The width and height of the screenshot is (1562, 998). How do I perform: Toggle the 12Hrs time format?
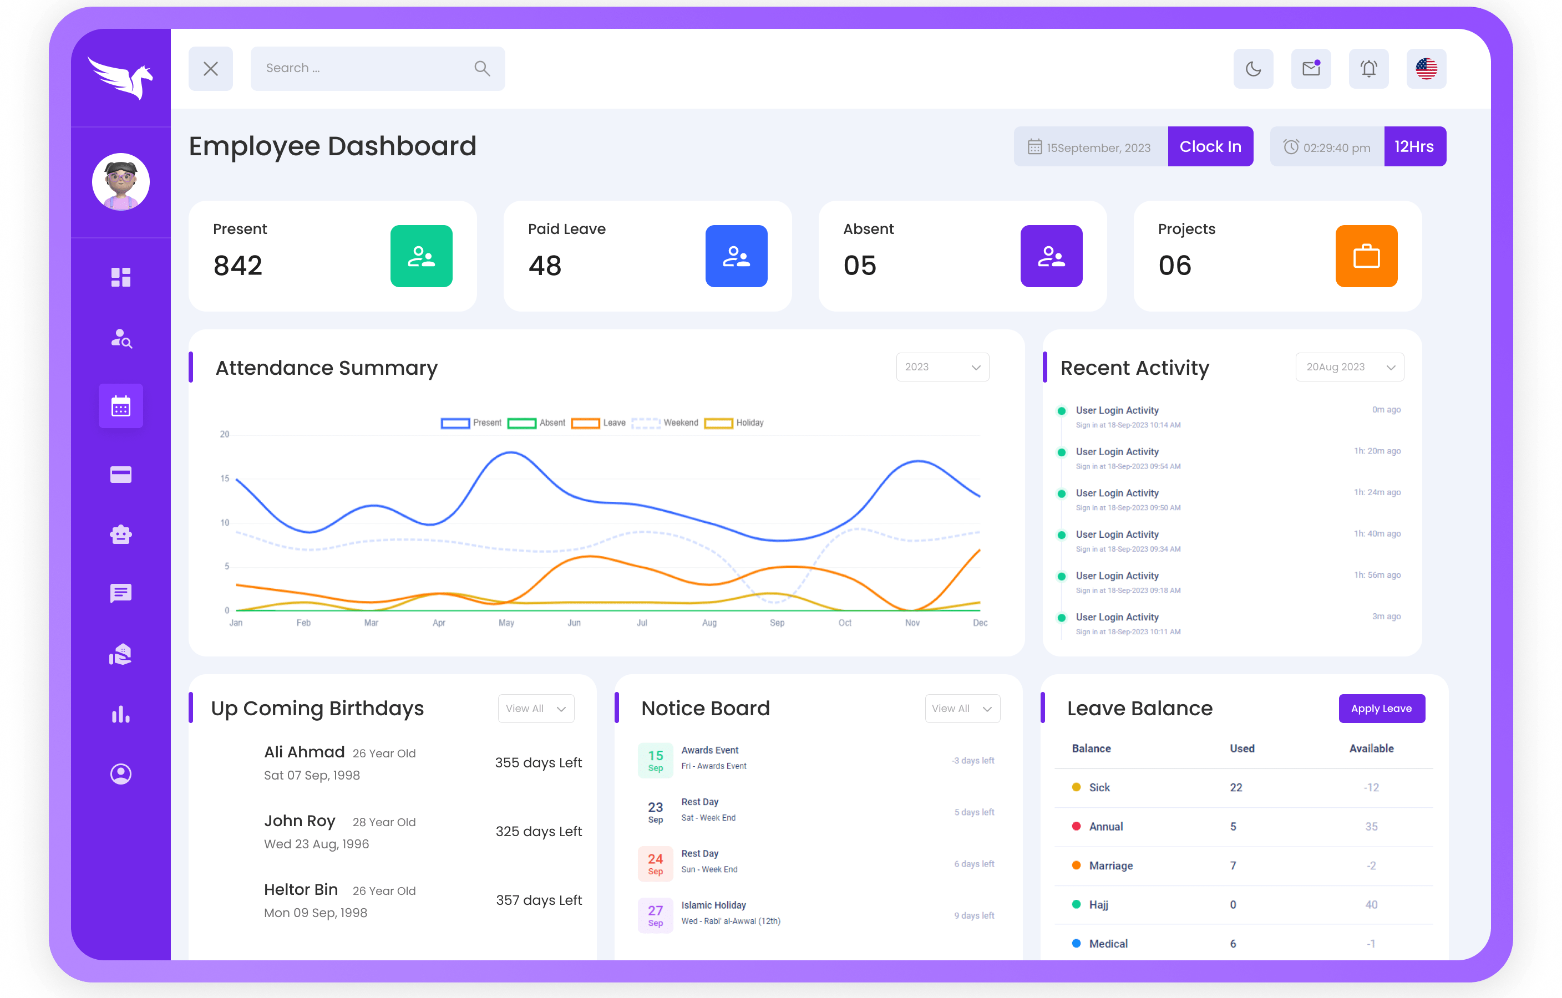coord(1414,146)
